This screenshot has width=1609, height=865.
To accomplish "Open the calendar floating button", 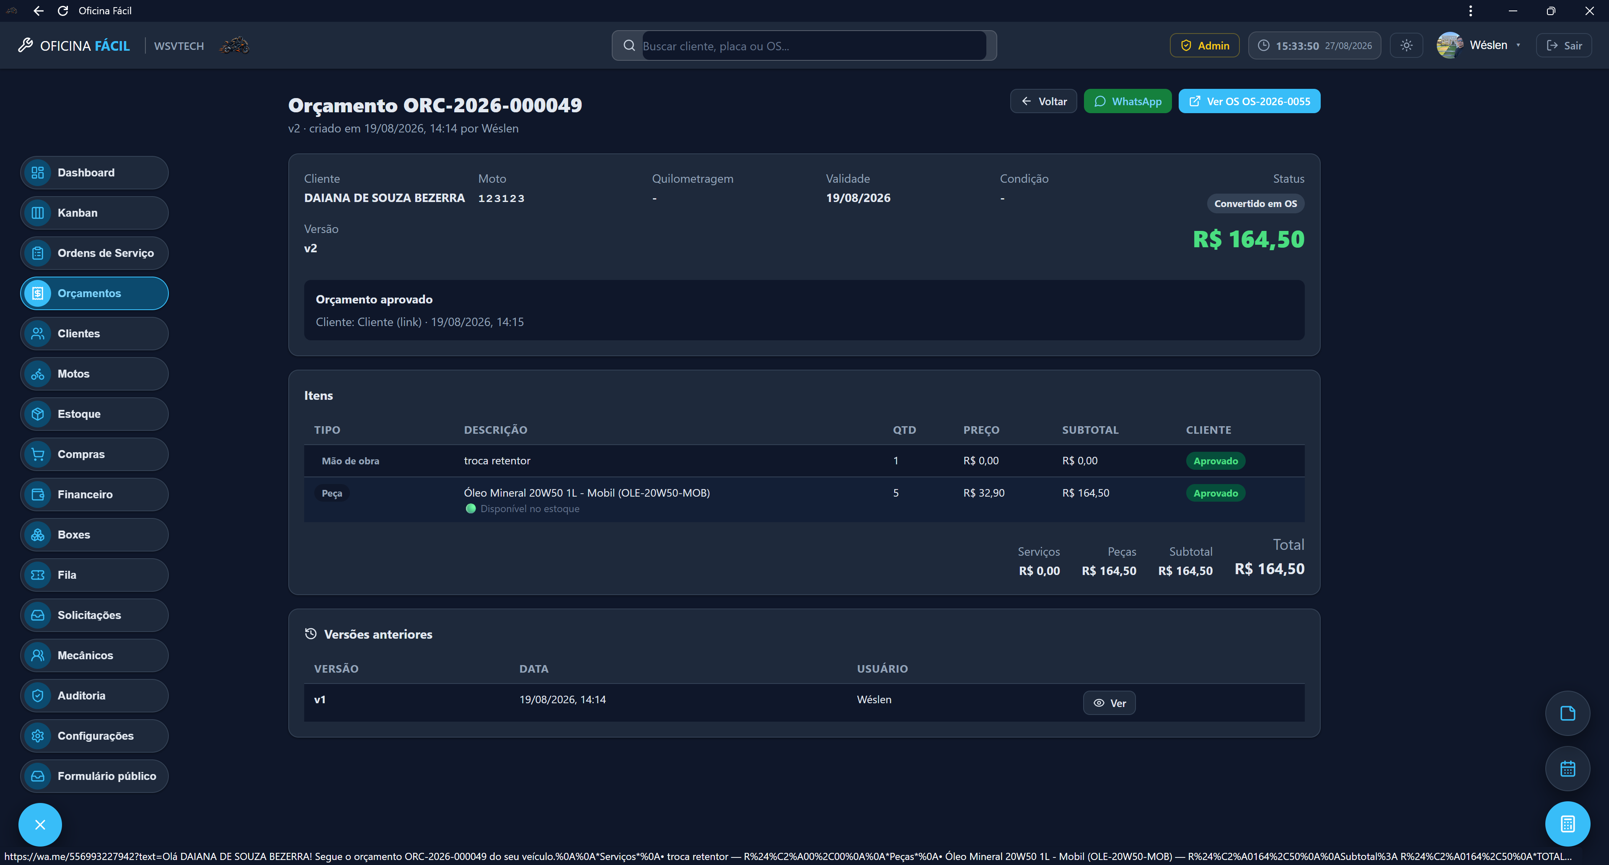I will pos(1567,769).
